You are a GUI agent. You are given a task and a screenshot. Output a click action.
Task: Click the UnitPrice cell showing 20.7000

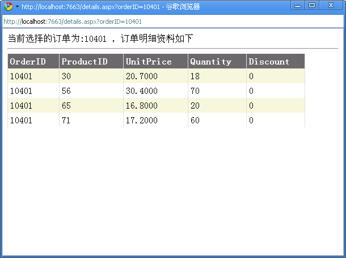(x=142, y=76)
